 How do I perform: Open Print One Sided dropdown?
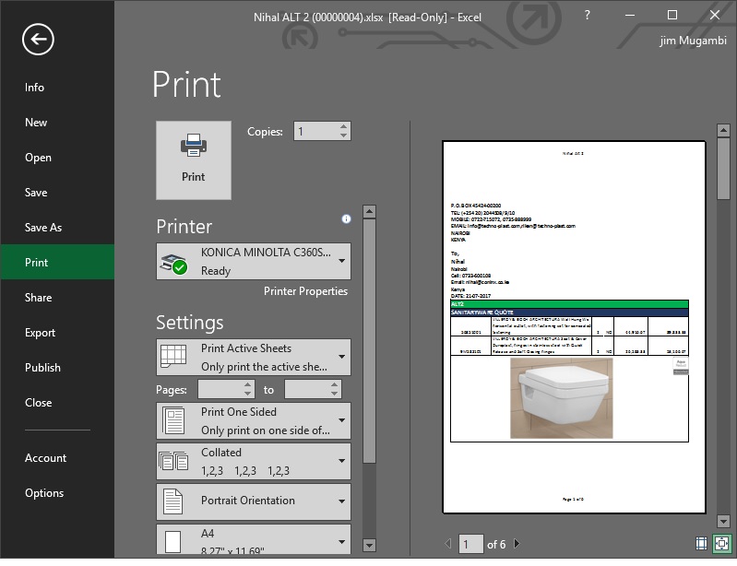254,420
